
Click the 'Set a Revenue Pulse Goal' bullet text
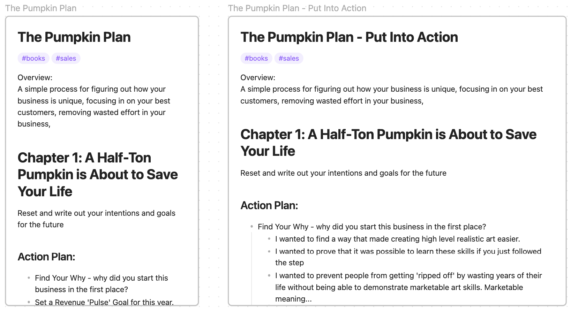tap(104, 302)
